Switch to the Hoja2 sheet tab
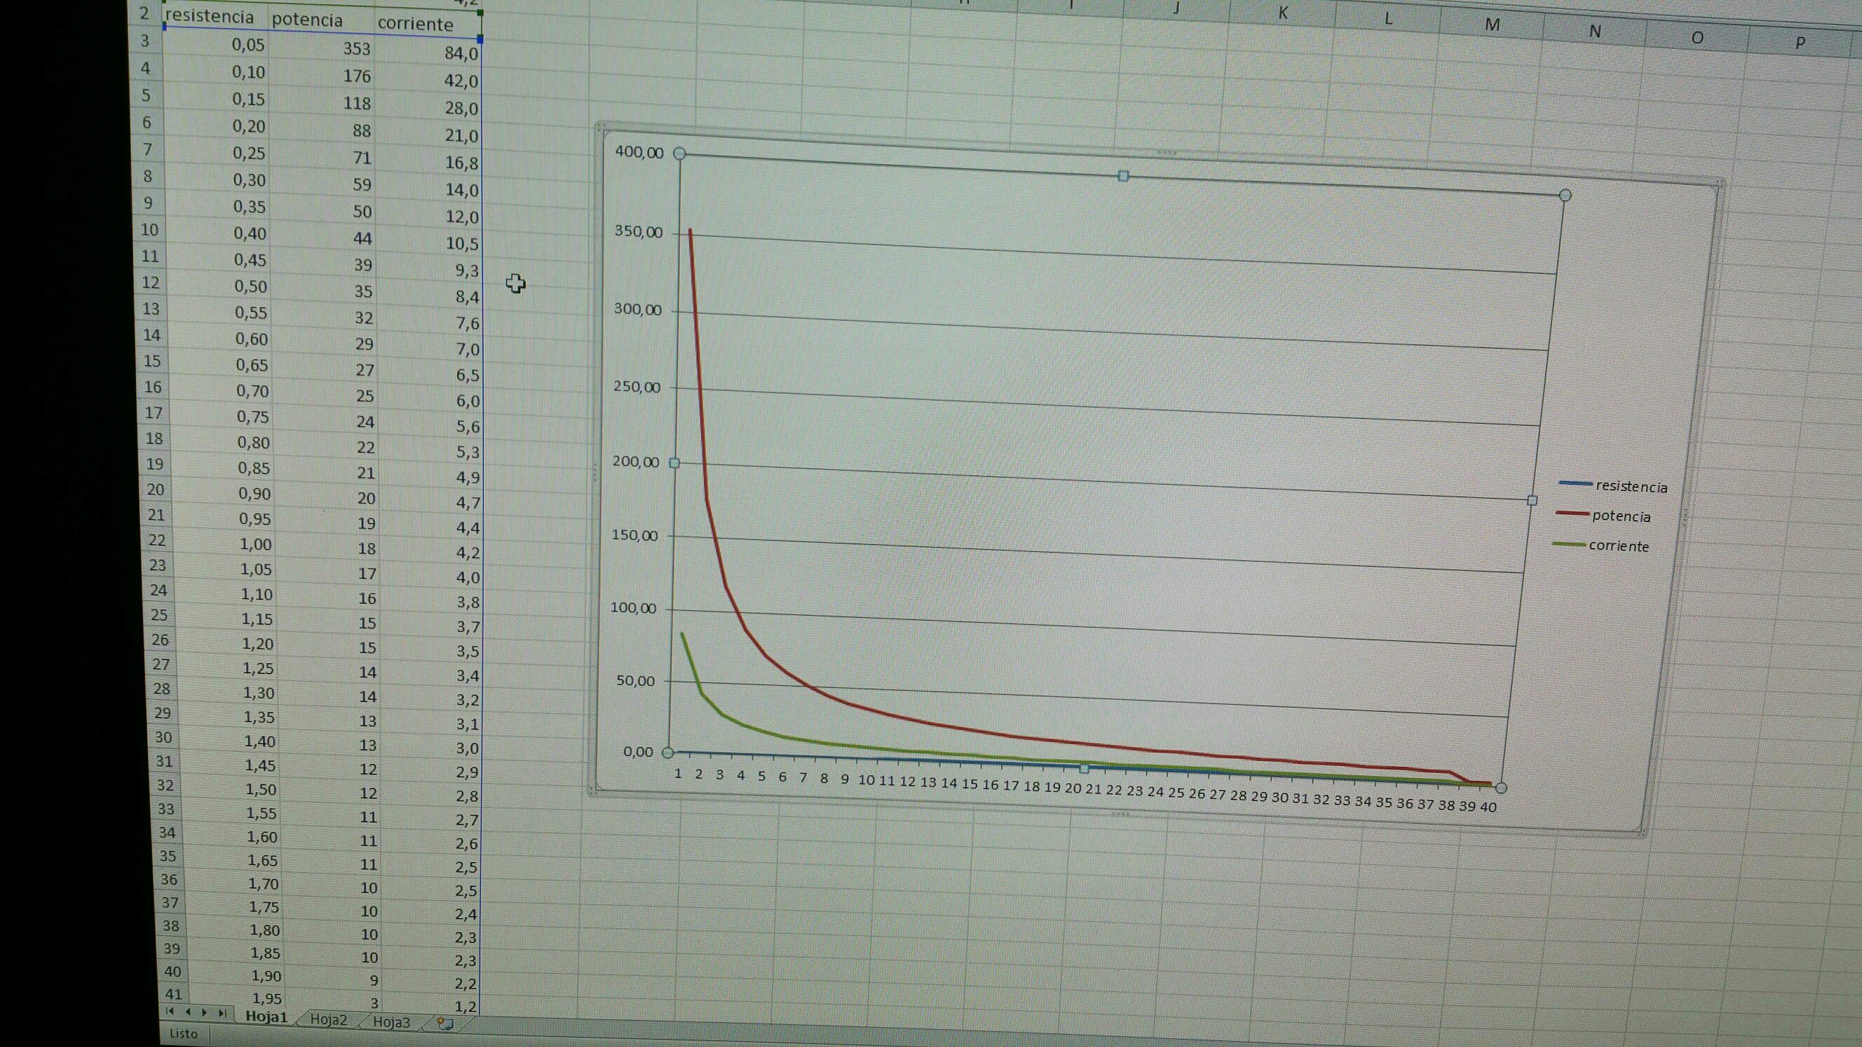1862x1047 pixels. coord(328,1020)
